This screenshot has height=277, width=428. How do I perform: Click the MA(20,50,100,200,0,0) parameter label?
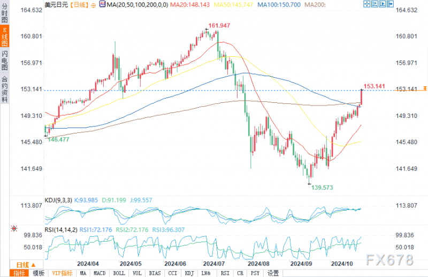click(x=137, y=5)
